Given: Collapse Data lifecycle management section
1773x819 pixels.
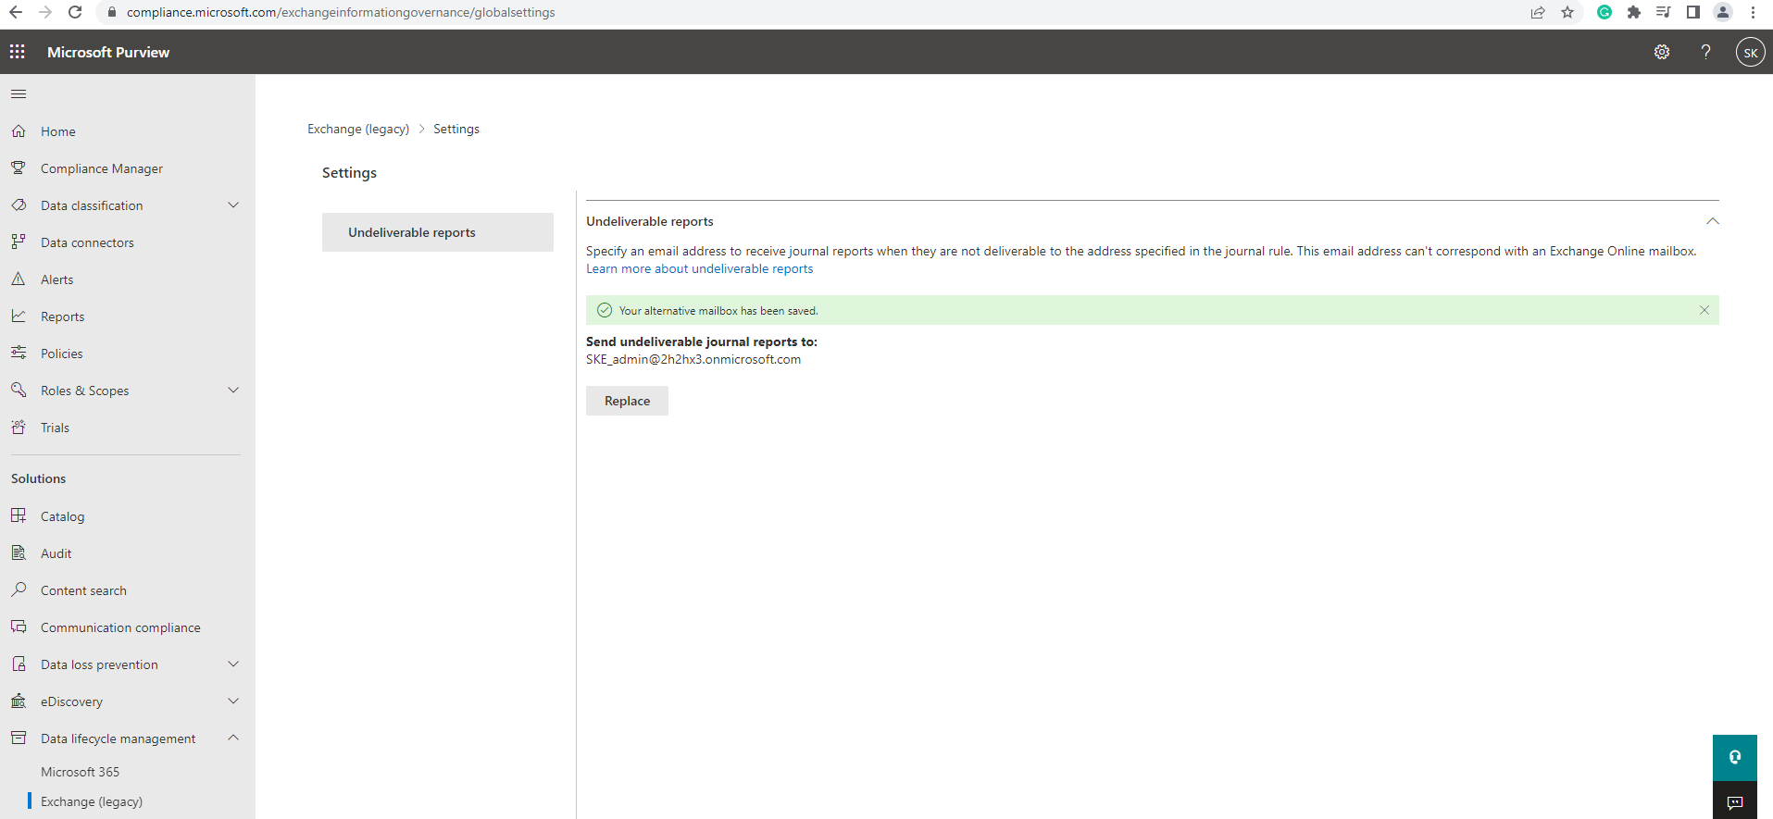Looking at the screenshot, I should [233, 738].
